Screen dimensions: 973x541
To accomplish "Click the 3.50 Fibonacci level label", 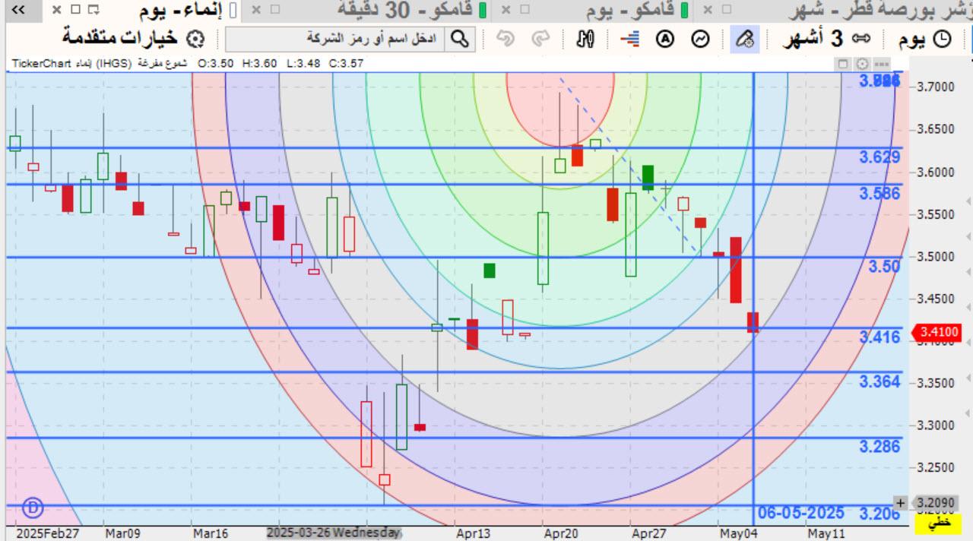I will pos(884,267).
